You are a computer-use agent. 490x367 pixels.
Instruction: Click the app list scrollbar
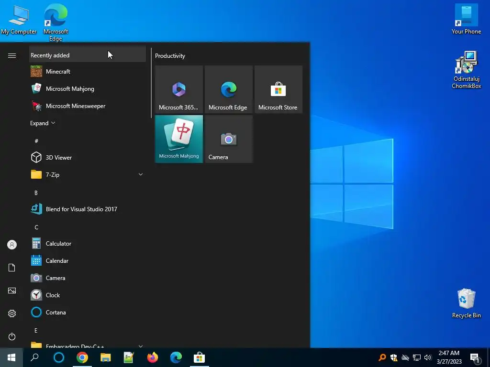pos(151,83)
